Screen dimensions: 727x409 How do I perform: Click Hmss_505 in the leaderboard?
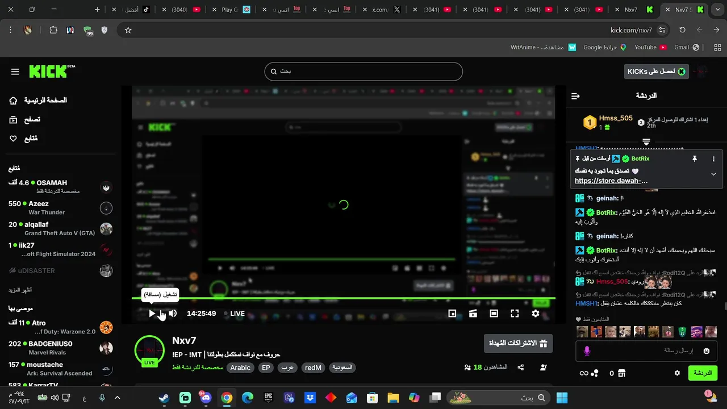[616, 118]
